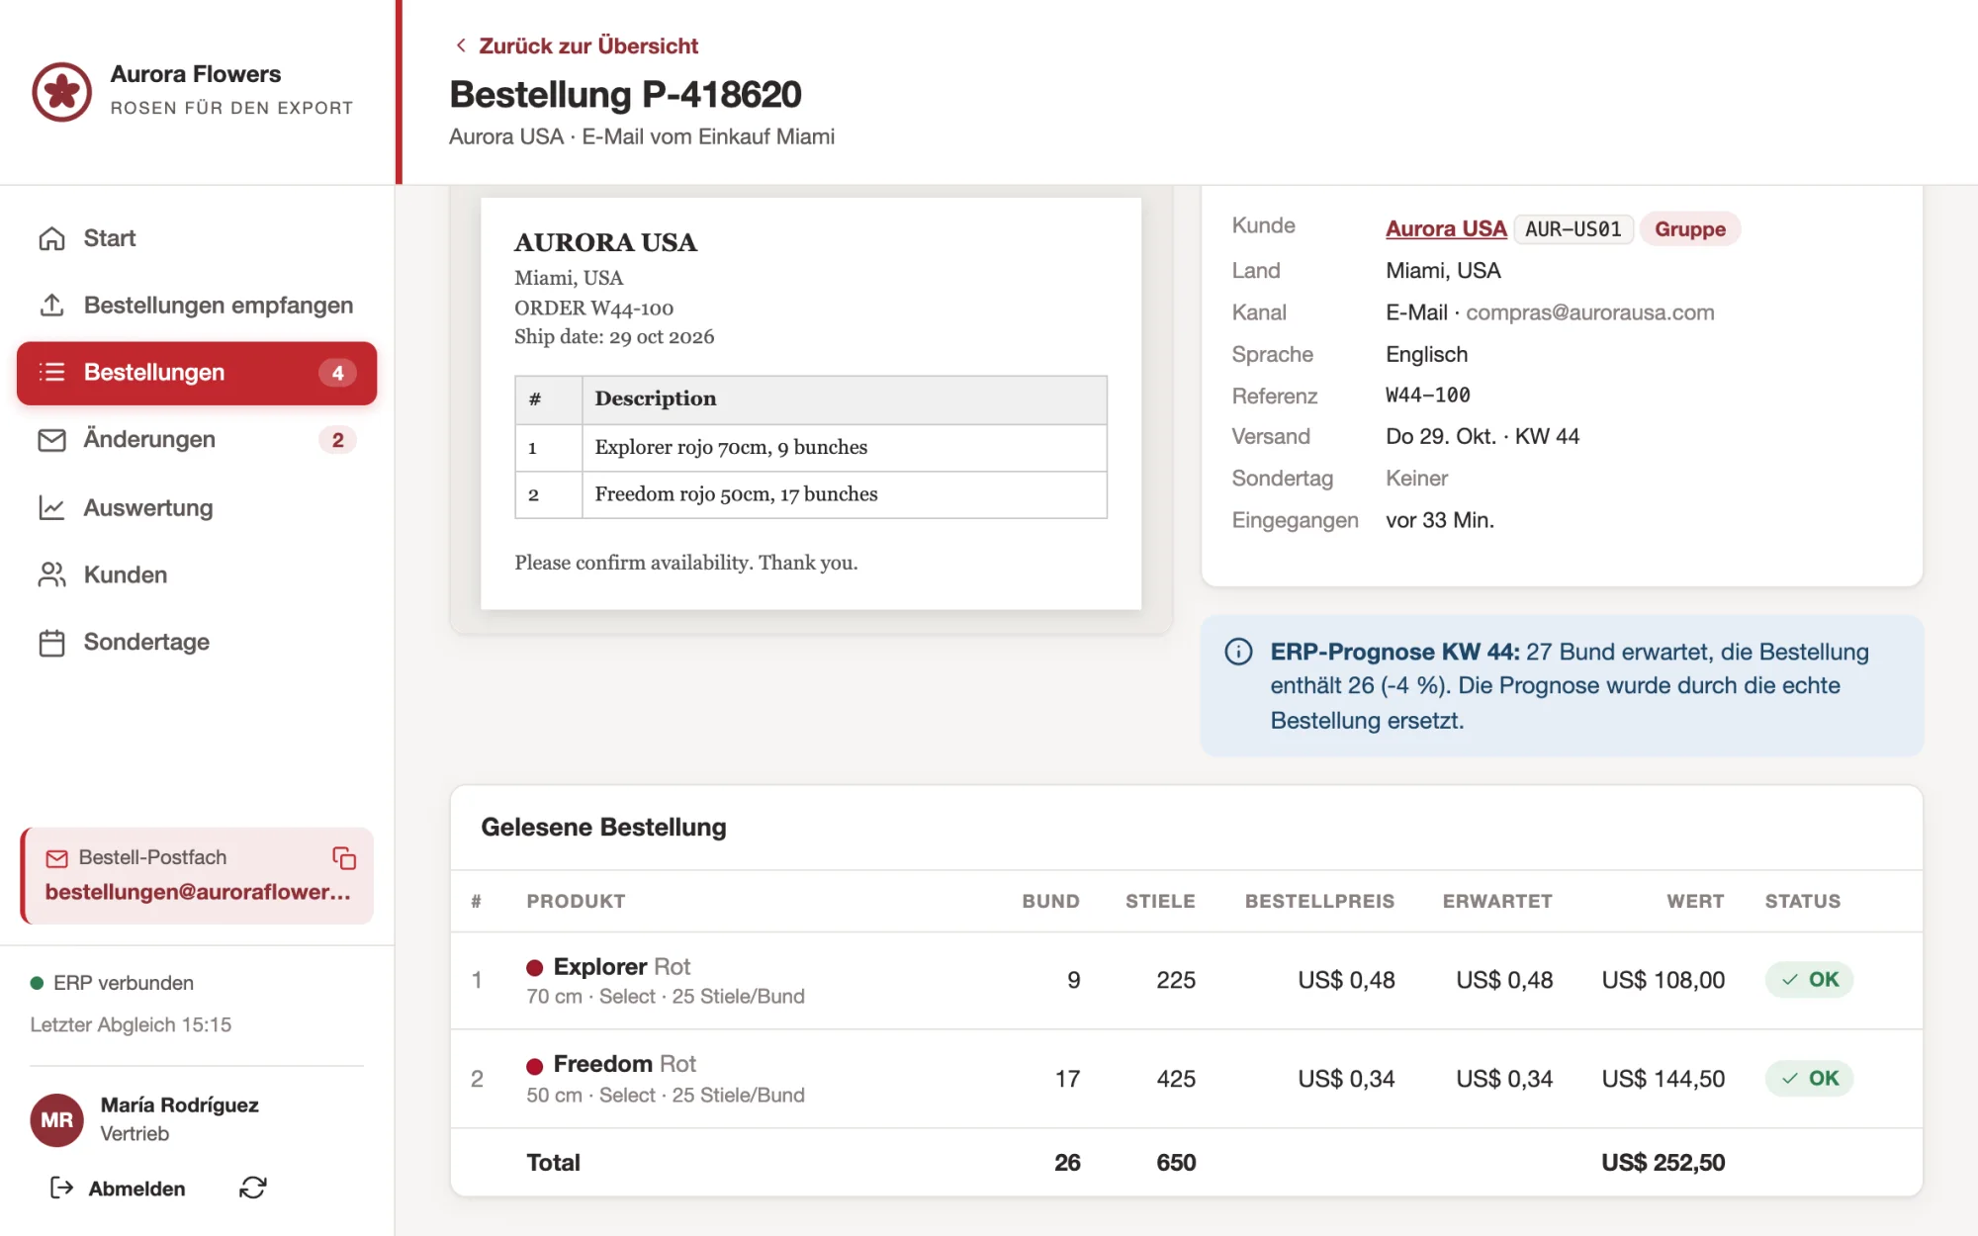1978x1236 pixels.
Task: Click the info icon in ERP-Prognose box
Action: (x=1238, y=652)
